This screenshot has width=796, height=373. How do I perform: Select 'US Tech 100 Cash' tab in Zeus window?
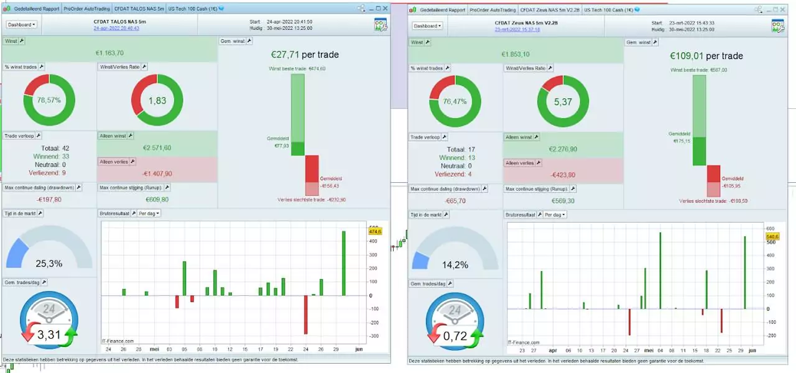click(611, 10)
